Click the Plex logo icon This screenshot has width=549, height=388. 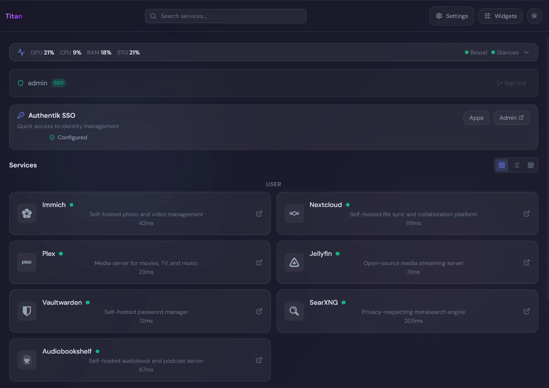click(27, 262)
